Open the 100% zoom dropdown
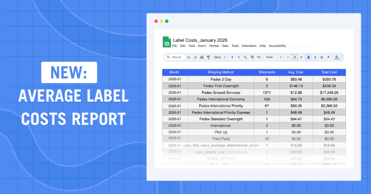This screenshot has width=371, height=194. 219,57
